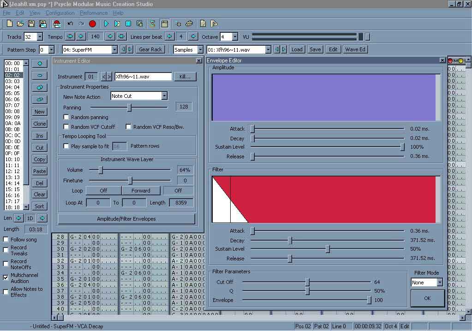Click the Save song floppy icon
The width and height of the screenshot is (472, 331).
pyautogui.click(x=31, y=24)
